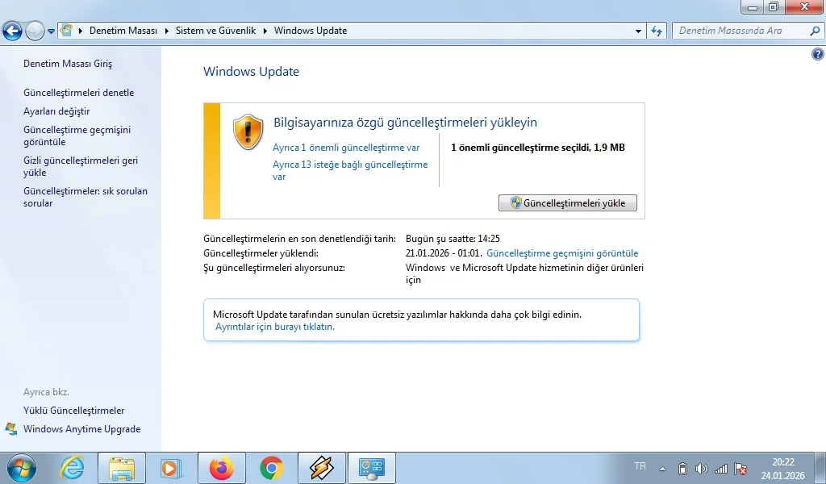The width and height of the screenshot is (826, 484).
Task: Open update history link next to 21.01.2026
Action: tap(562, 253)
